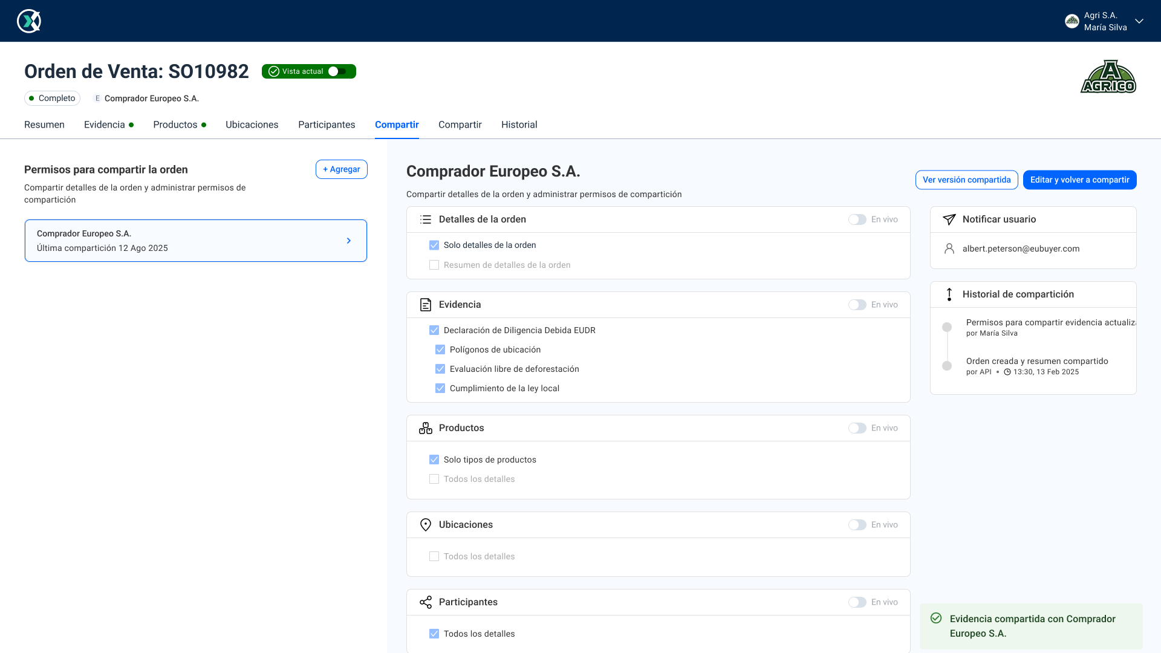Screen dimensions: 1161x653
Task: Switch to the Evidencia tab
Action: pyautogui.click(x=105, y=125)
